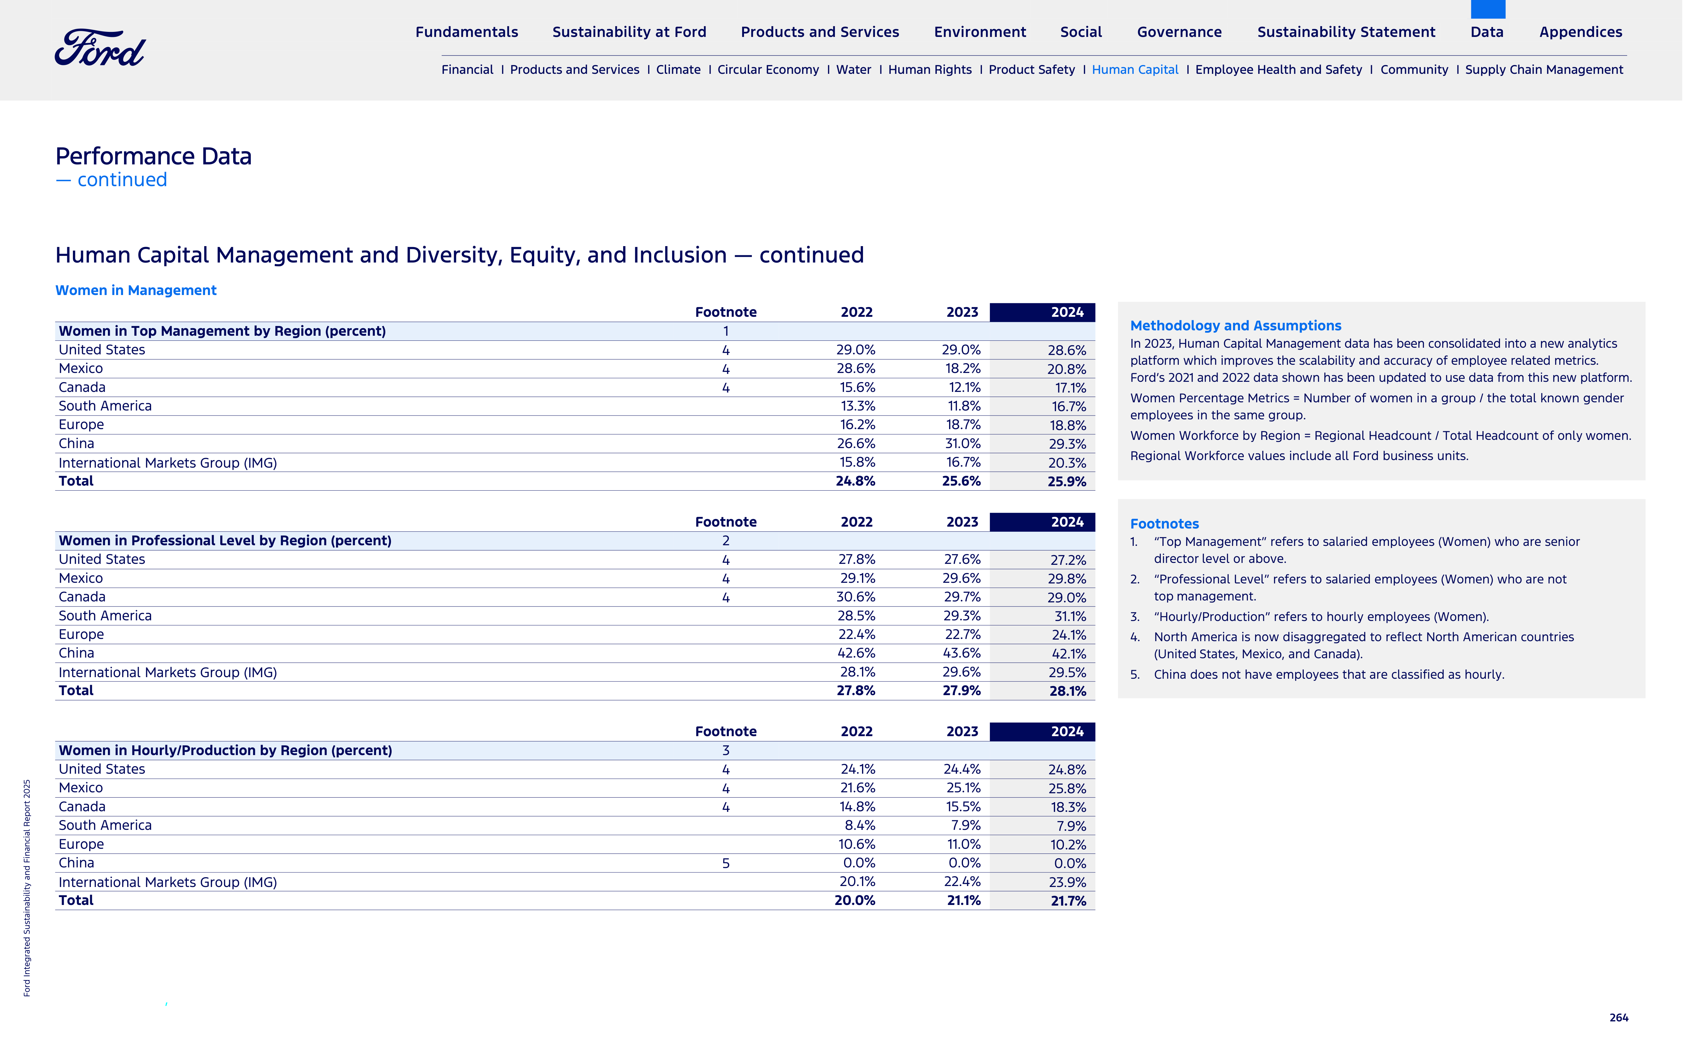Click Professional Level South America 2024 value 31.1%
Screen dimensions: 1683x1052
(x=1070, y=617)
